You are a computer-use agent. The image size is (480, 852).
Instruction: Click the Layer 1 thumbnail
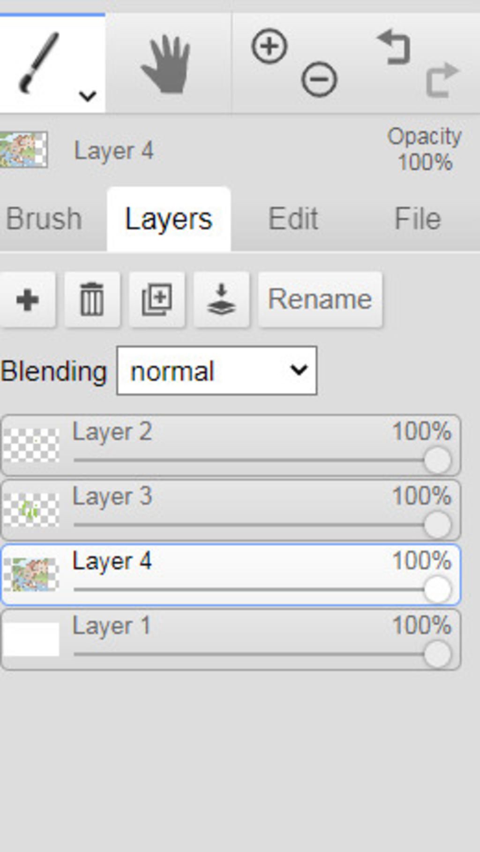pyautogui.click(x=31, y=639)
